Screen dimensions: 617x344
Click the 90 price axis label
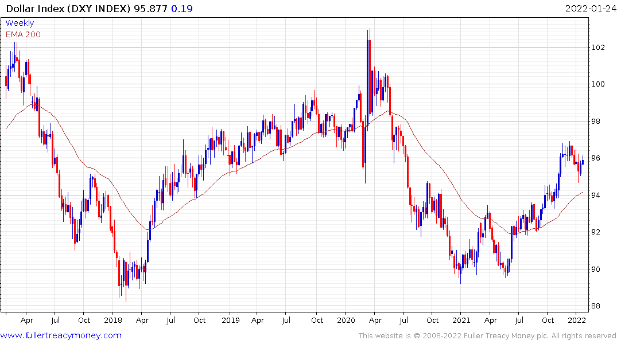(596, 269)
